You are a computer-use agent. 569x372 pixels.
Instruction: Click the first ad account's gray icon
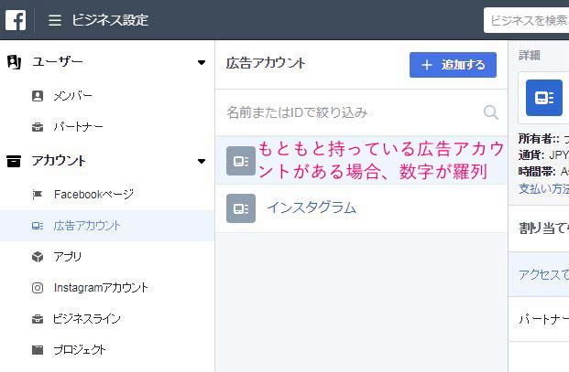point(241,161)
